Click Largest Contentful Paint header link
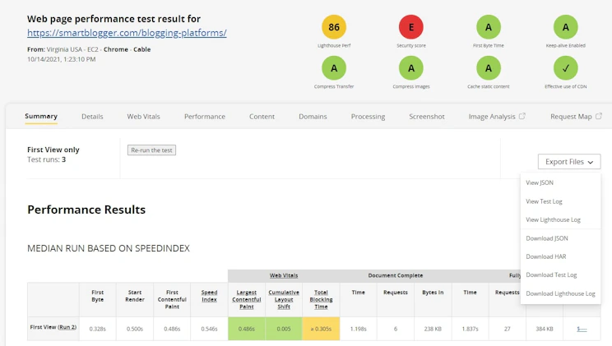Screen dimensions: 612x346 pos(246,300)
